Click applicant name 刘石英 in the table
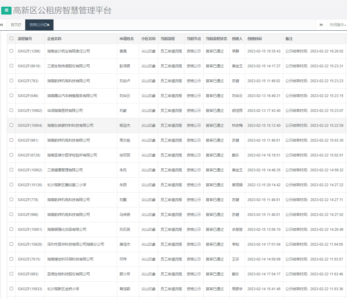This screenshot has width=347, height=299. 125,230
